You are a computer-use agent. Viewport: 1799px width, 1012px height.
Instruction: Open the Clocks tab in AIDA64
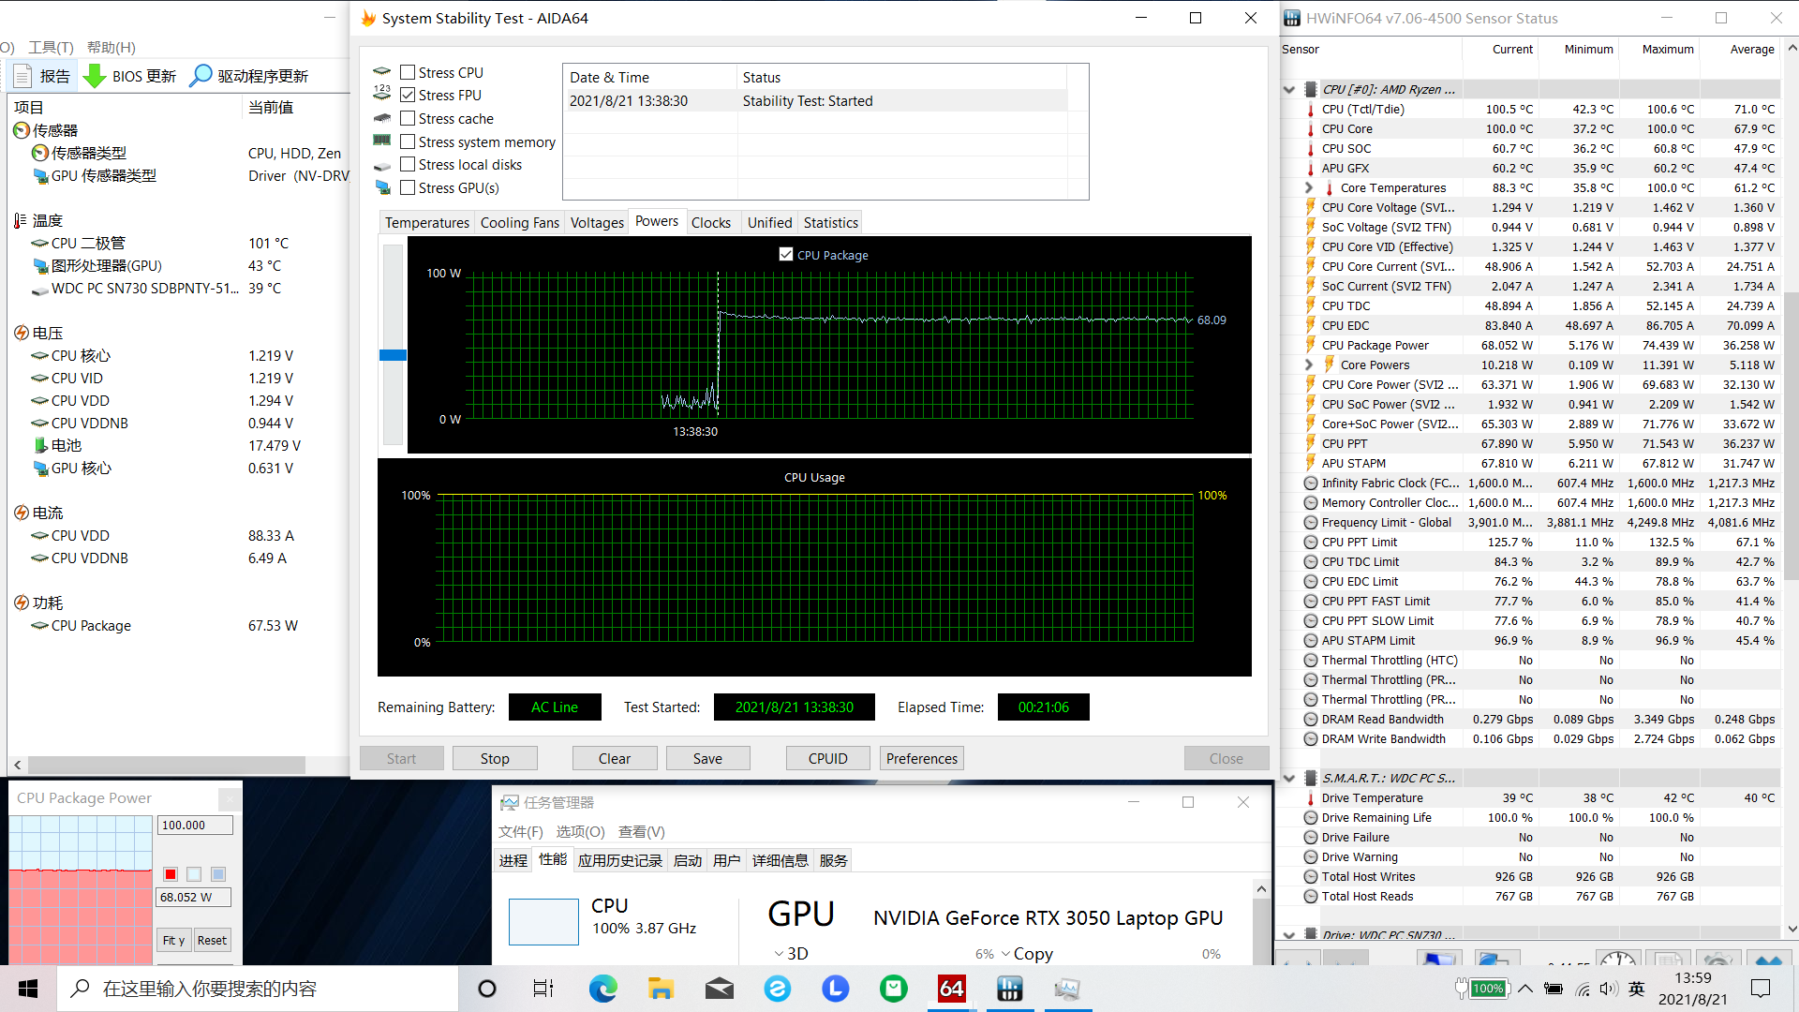coord(713,222)
